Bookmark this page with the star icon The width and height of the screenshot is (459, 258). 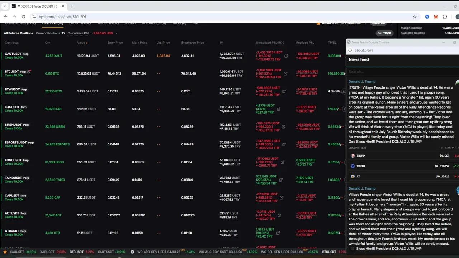click(415, 17)
